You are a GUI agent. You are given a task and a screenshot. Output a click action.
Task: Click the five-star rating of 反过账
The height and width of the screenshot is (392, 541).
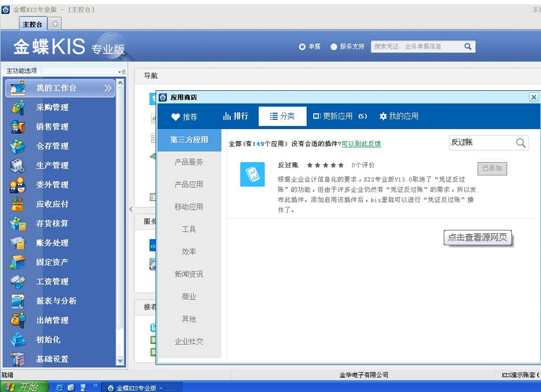325,165
